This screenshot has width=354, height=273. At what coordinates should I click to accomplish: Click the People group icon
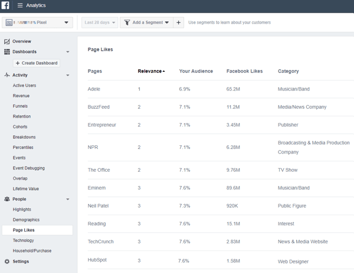coord(7,199)
